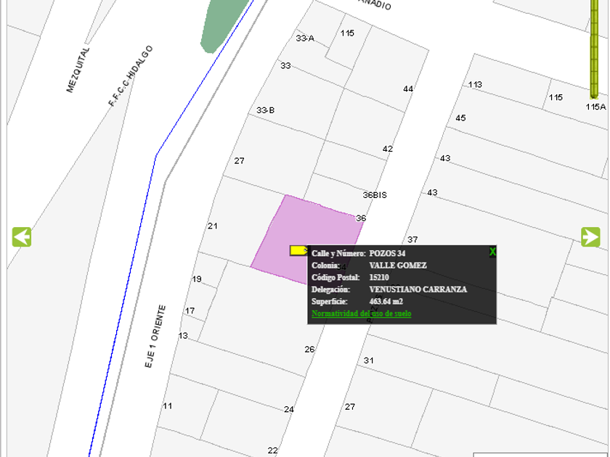Image resolution: width=610 pixels, height=457 pixels.
Task: Select the lot numbered 31
Action: point(369,361)
